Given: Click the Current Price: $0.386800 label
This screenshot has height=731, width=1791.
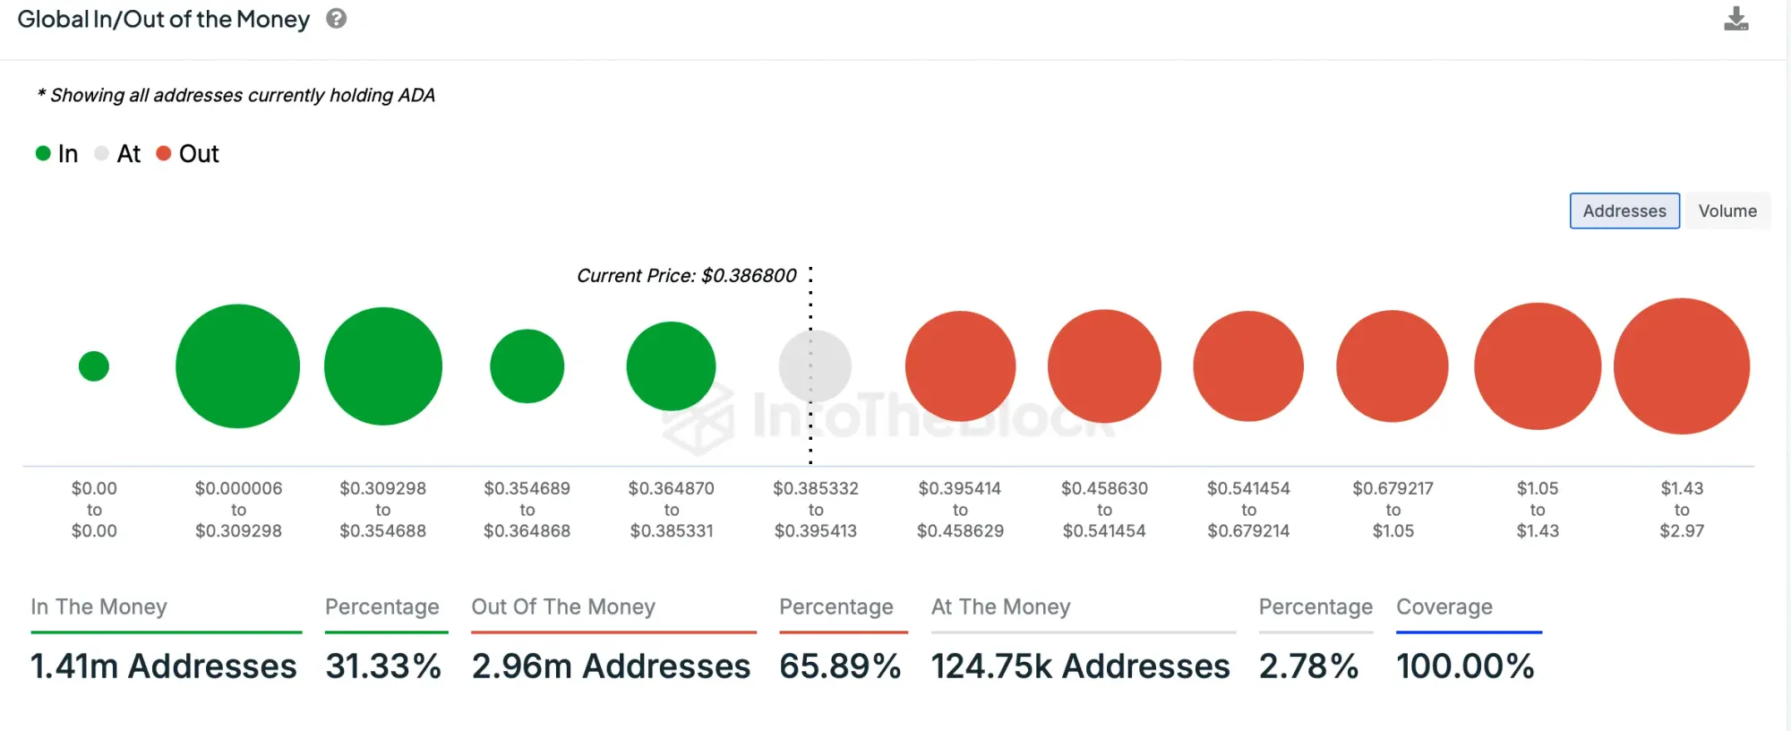Looking at the screenshot, I should [x=687, y=276].
